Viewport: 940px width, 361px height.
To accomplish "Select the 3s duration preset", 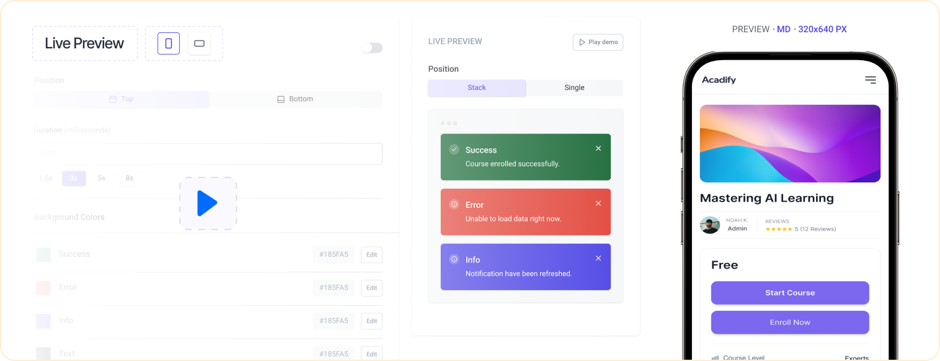I will point(74,178).
